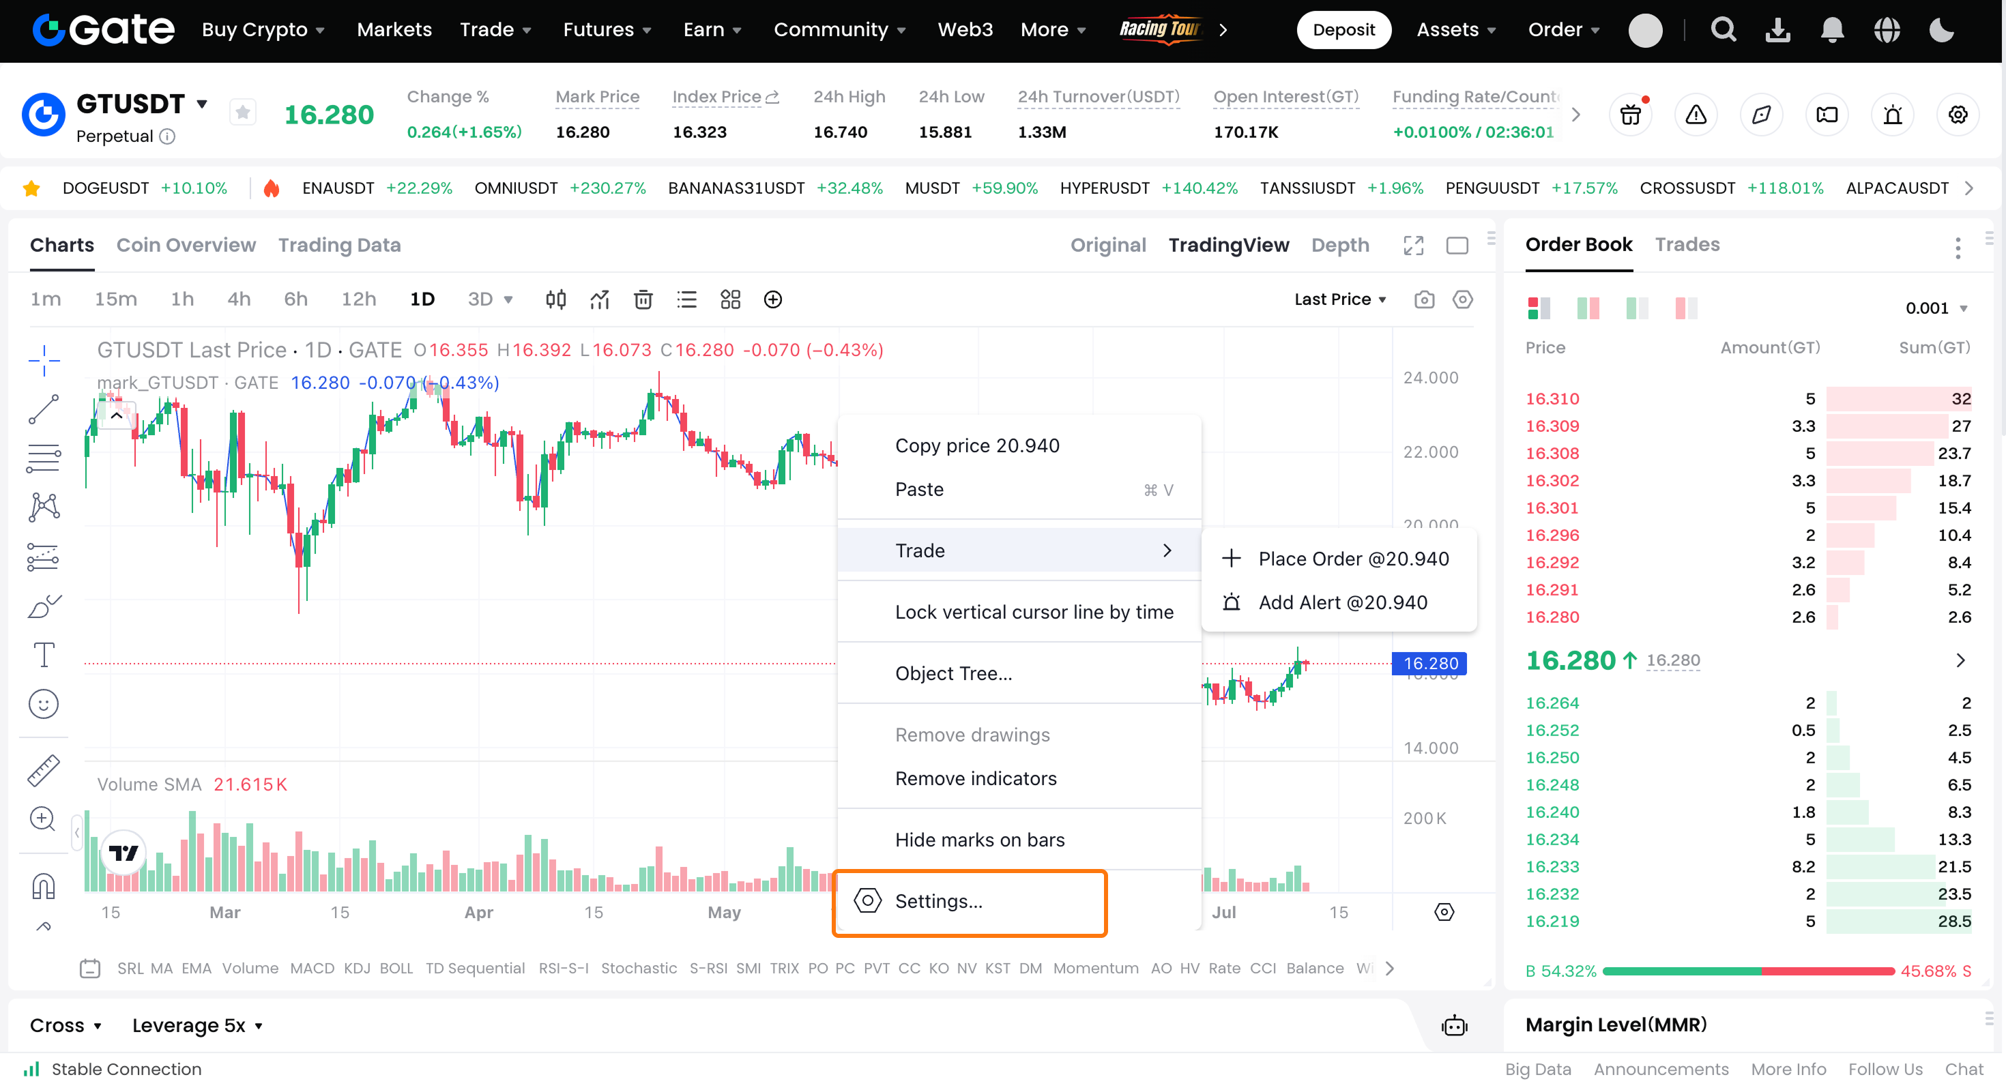The height and width of the screenshot is (1090, 2006).
Task: Click the Deposit button
Action: pos(1343,29)
